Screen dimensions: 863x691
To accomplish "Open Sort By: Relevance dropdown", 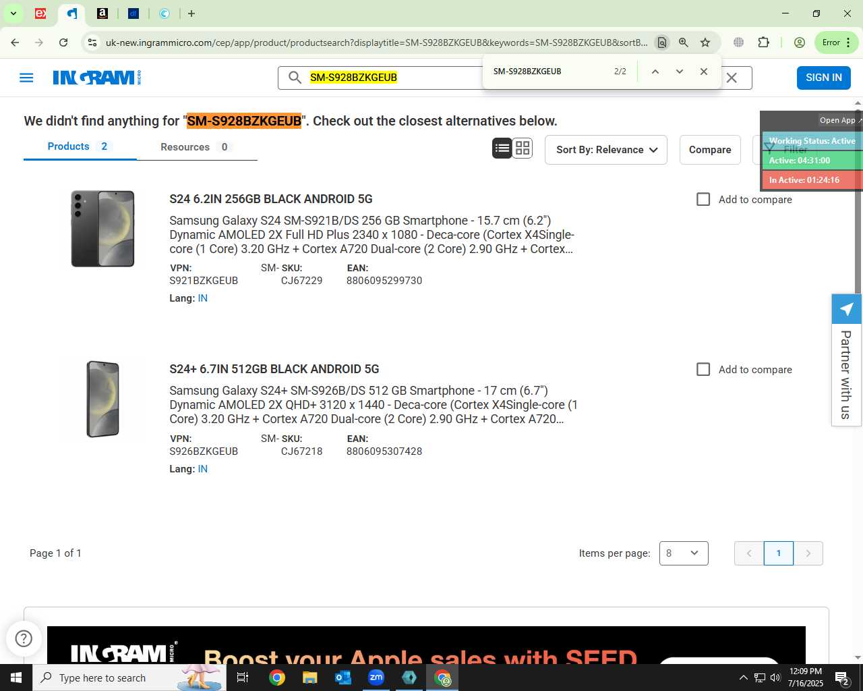I will tap(606, 150).
